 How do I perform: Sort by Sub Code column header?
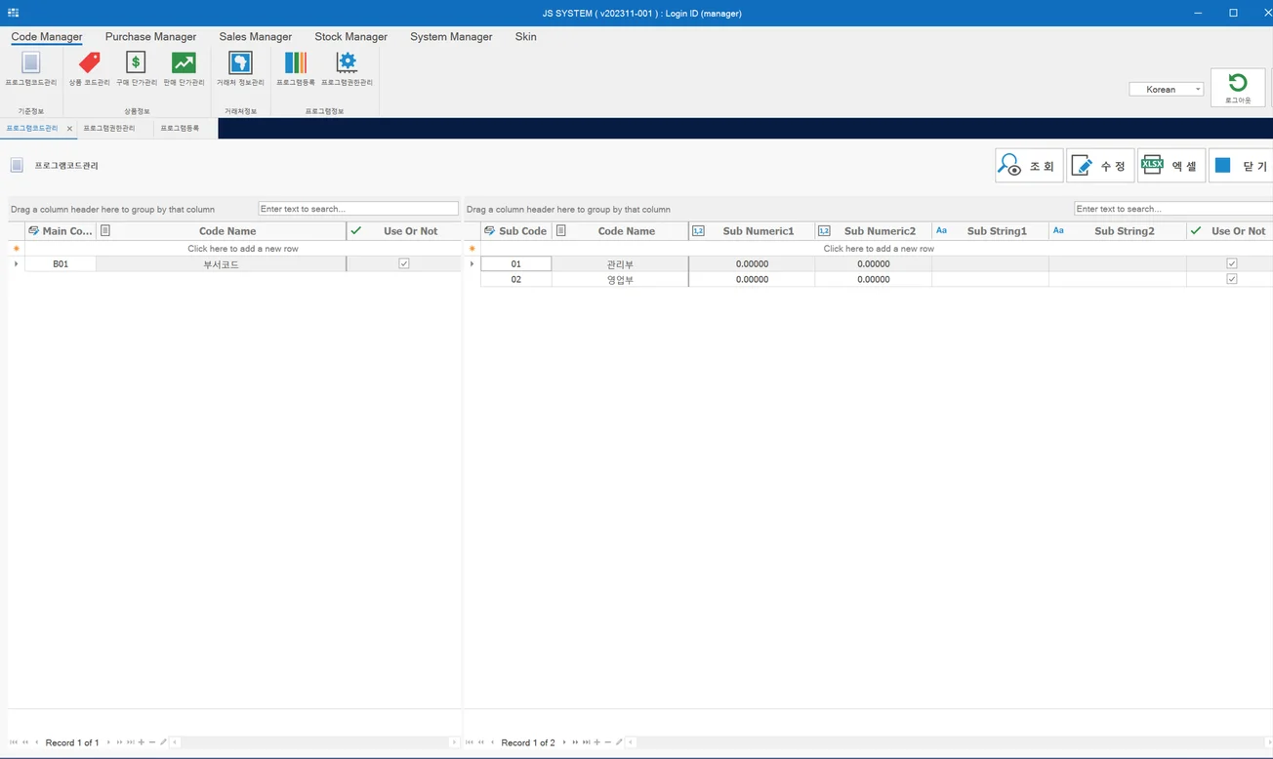[516, 231]
